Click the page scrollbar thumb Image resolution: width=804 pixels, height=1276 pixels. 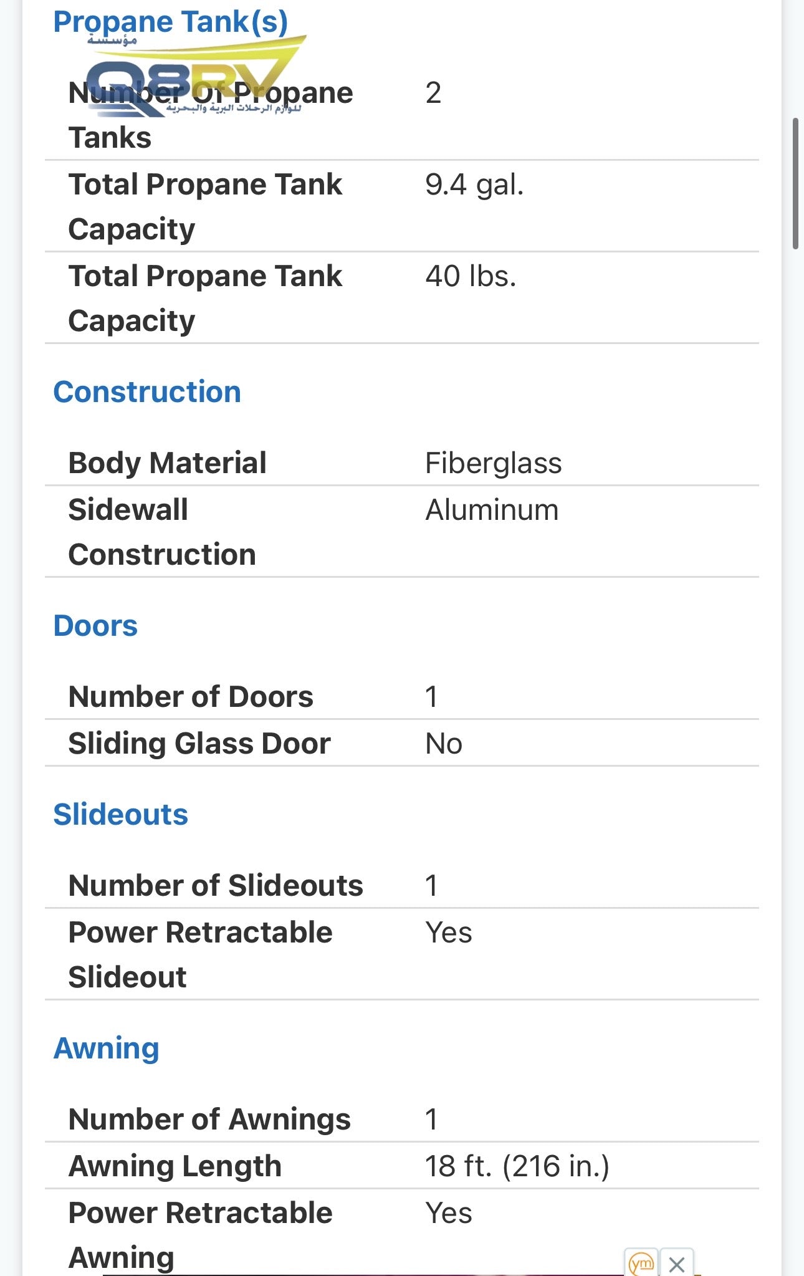pyautogui.click(x=795, y=183)
